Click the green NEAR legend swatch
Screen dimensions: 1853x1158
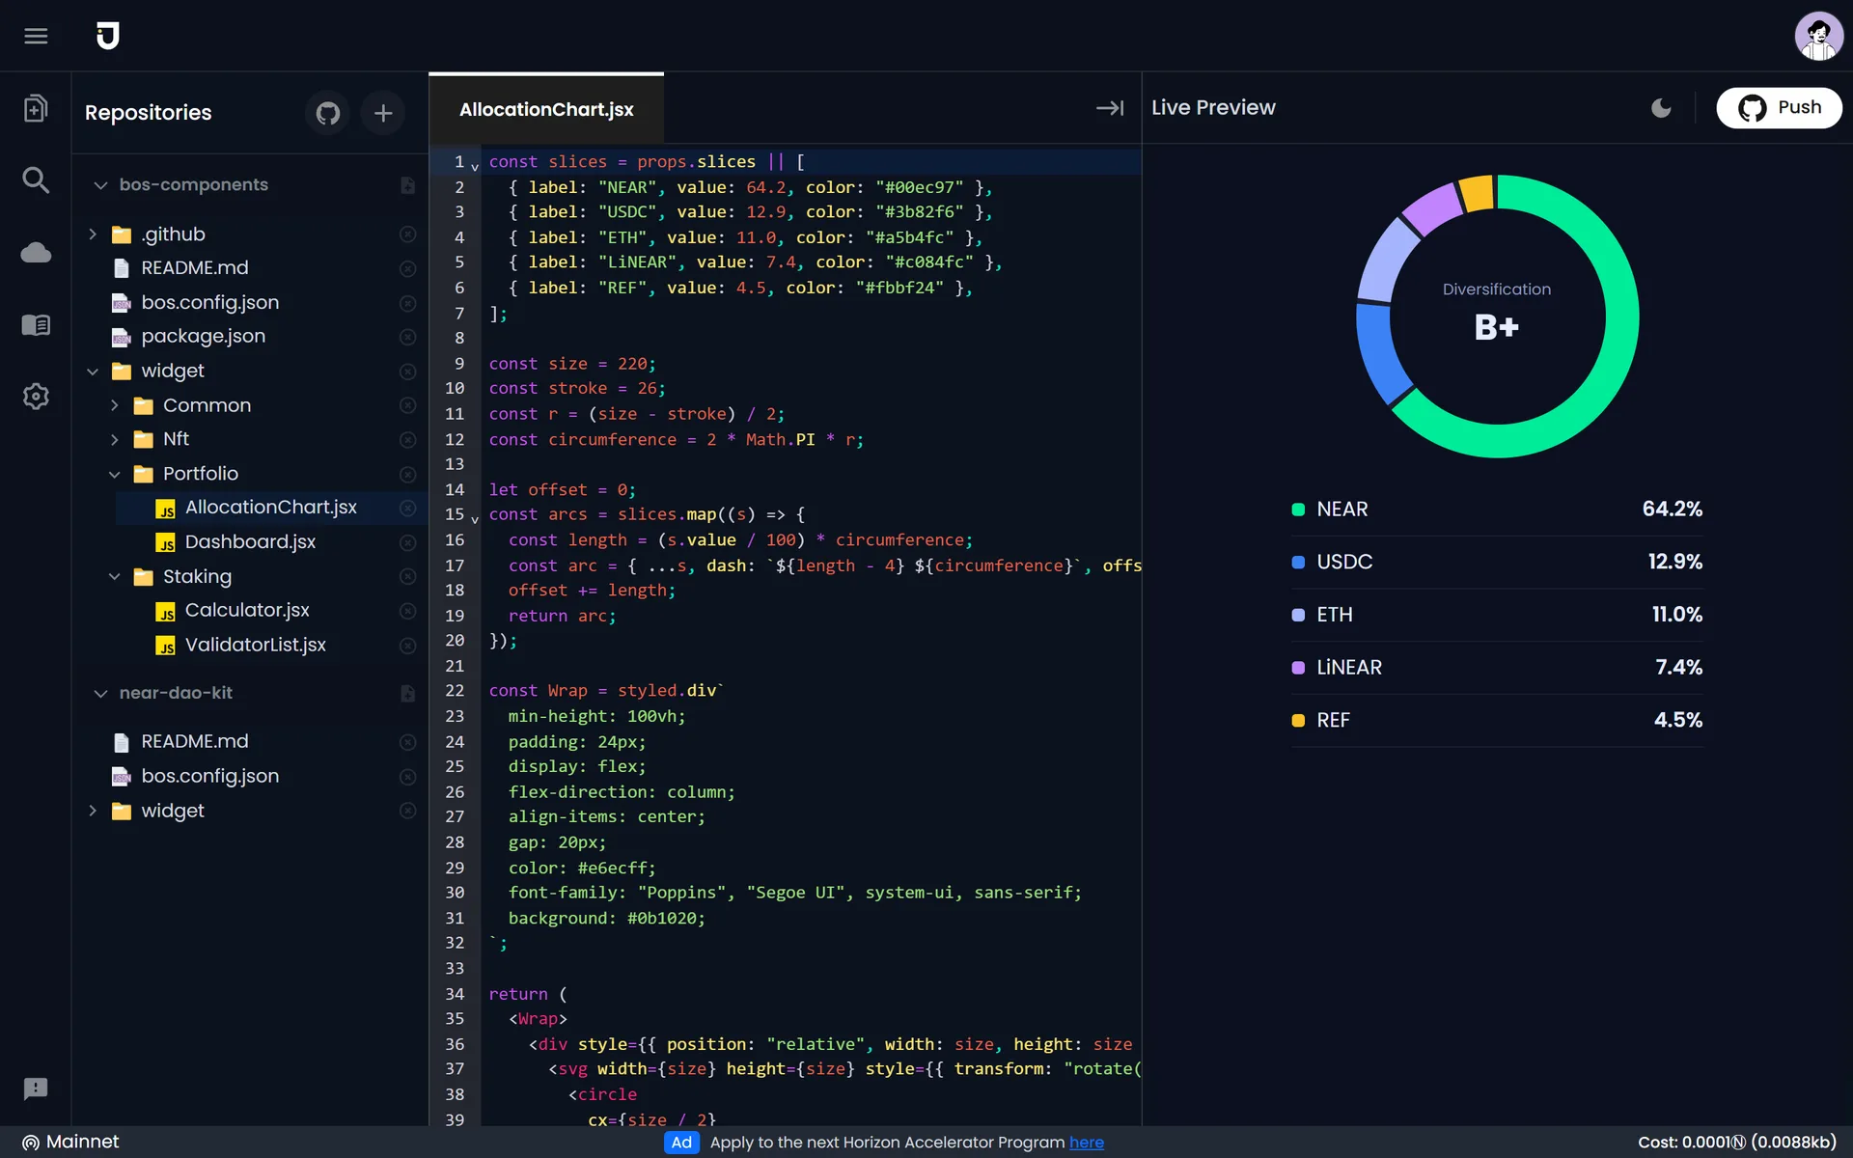[x=1298, y=510]
